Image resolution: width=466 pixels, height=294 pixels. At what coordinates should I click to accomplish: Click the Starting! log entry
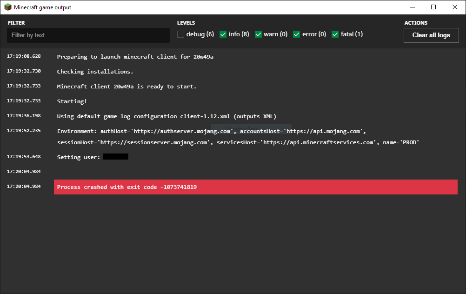click(72, 101)
